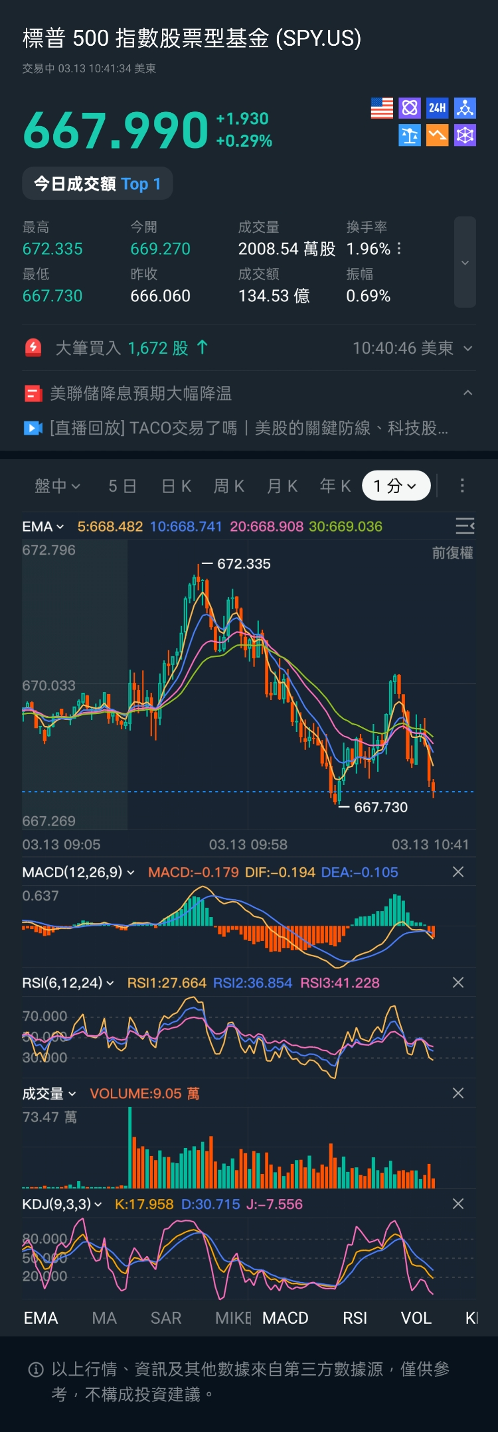Open the TACO交易 live replay link
This screenshot has width=498, height=1432.
click(249, 428)
